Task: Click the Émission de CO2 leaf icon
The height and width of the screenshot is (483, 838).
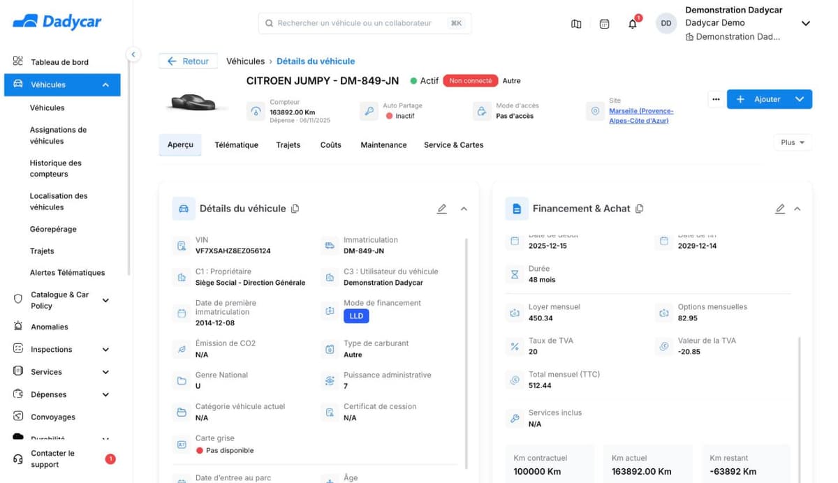Action: pos(182,348)
